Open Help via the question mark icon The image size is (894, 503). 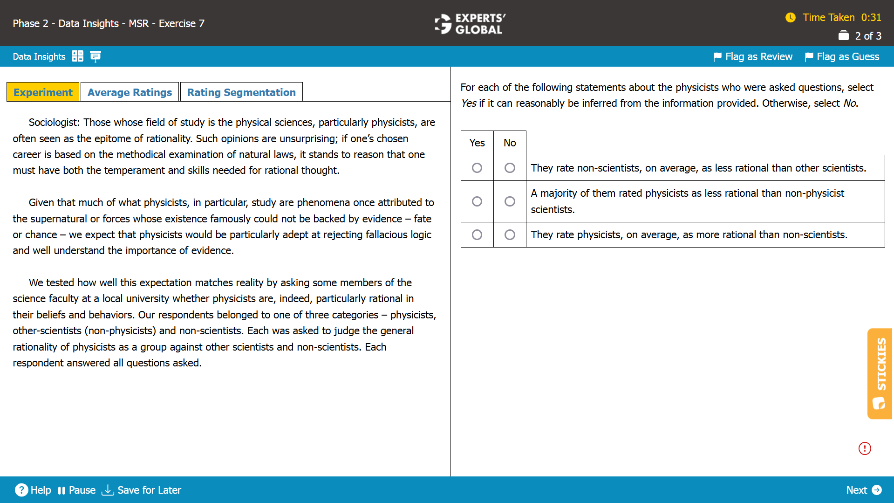(x=21, y=490)
